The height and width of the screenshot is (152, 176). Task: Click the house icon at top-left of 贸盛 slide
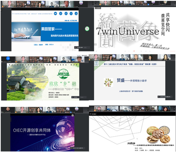tap(97, 64)
